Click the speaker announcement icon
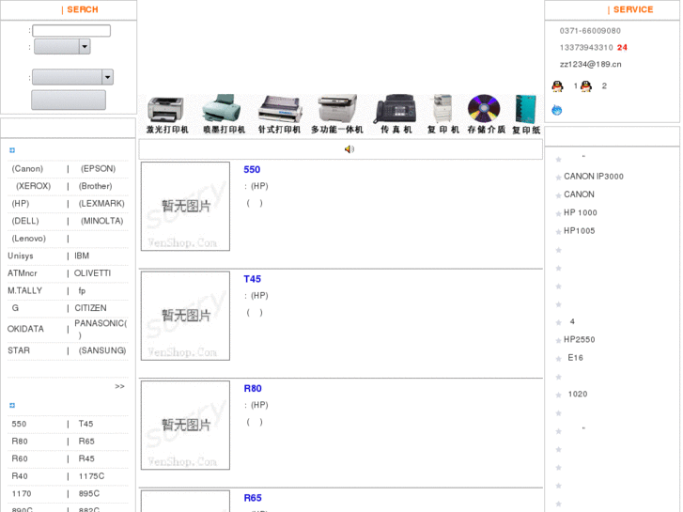Image resolution: width=683 pixels, height=512 pixels. 349,149
